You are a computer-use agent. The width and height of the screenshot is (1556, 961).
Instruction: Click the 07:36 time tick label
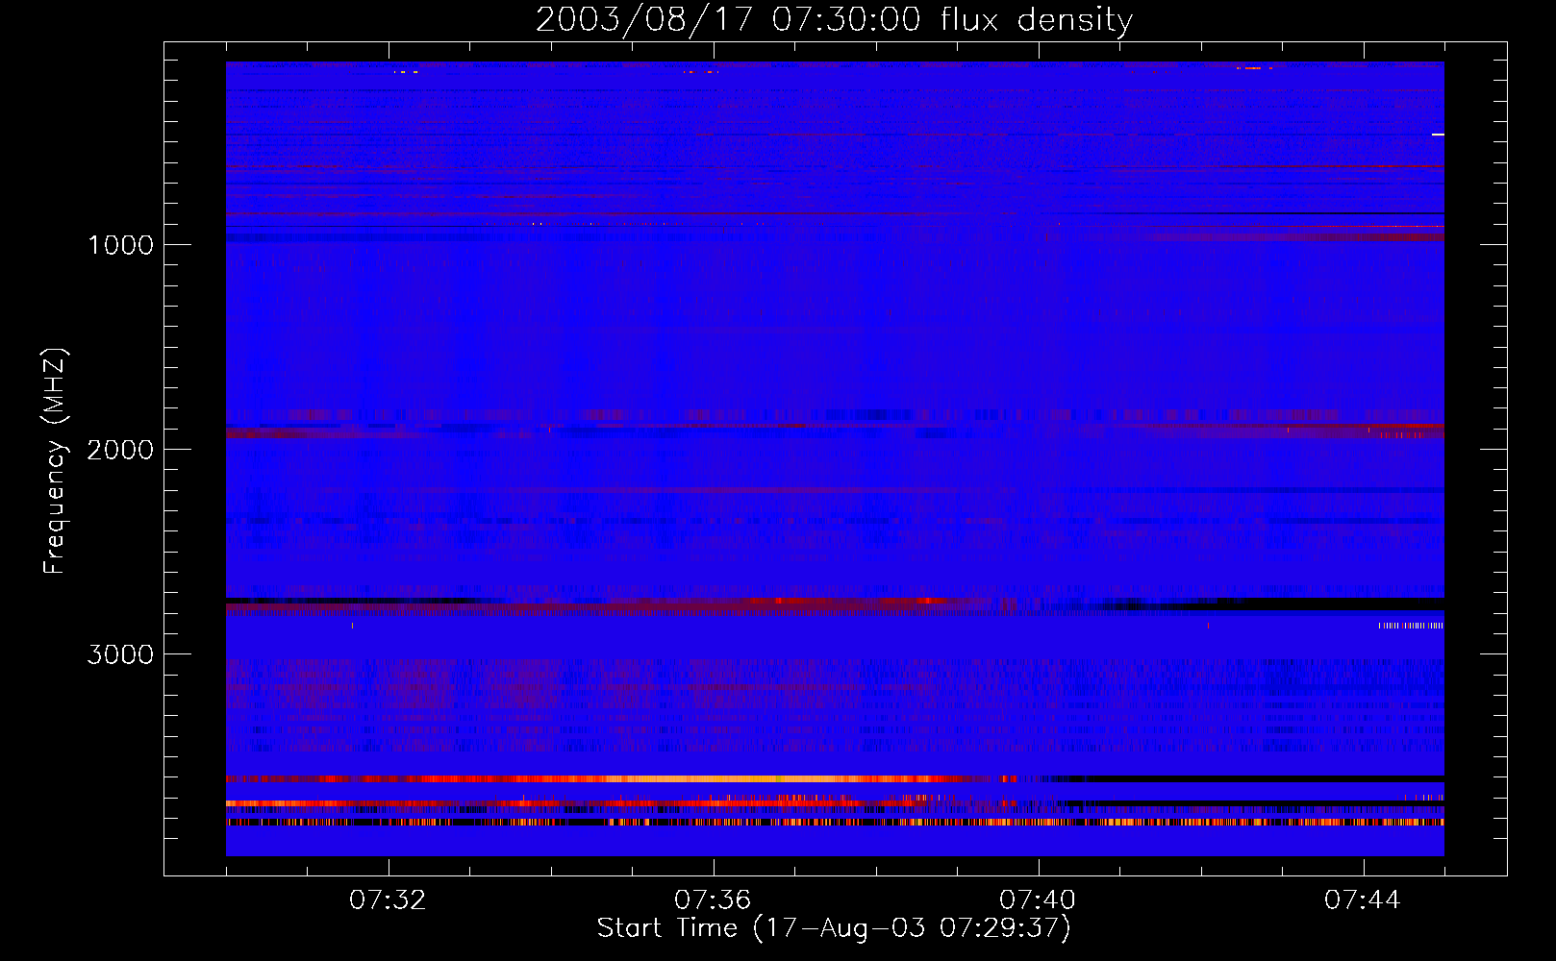tap(713, 900)
